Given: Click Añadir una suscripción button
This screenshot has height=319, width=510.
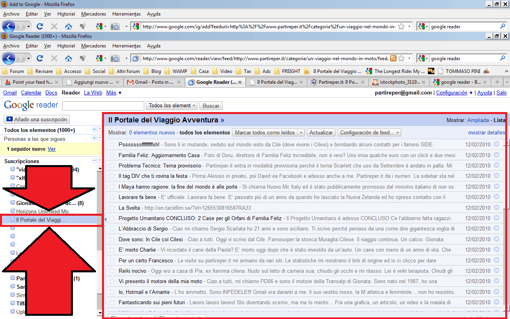Looking at the screenshot, I should (x=37, y=119).
